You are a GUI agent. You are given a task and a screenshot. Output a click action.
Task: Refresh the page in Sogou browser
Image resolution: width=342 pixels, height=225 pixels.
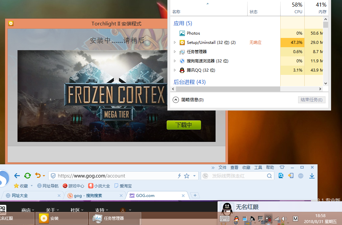(x=27, y=176)
